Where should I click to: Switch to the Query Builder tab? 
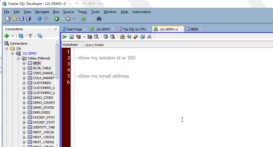pos(94,45)
